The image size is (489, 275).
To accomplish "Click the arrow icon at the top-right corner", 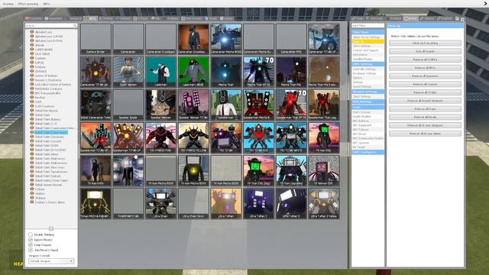I will [x=485, y=3].
